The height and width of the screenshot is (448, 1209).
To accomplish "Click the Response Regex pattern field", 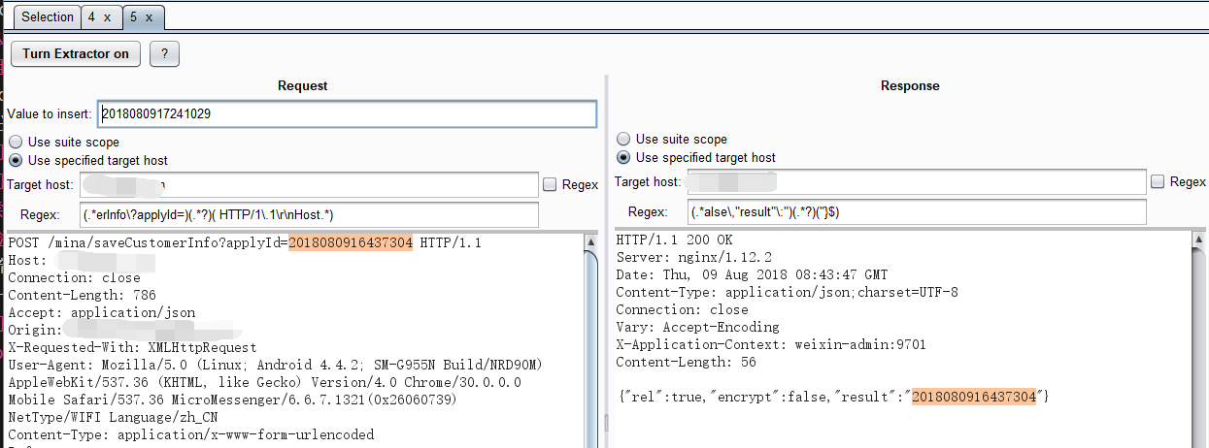I will pyautogui.click(x=916, y=211).
